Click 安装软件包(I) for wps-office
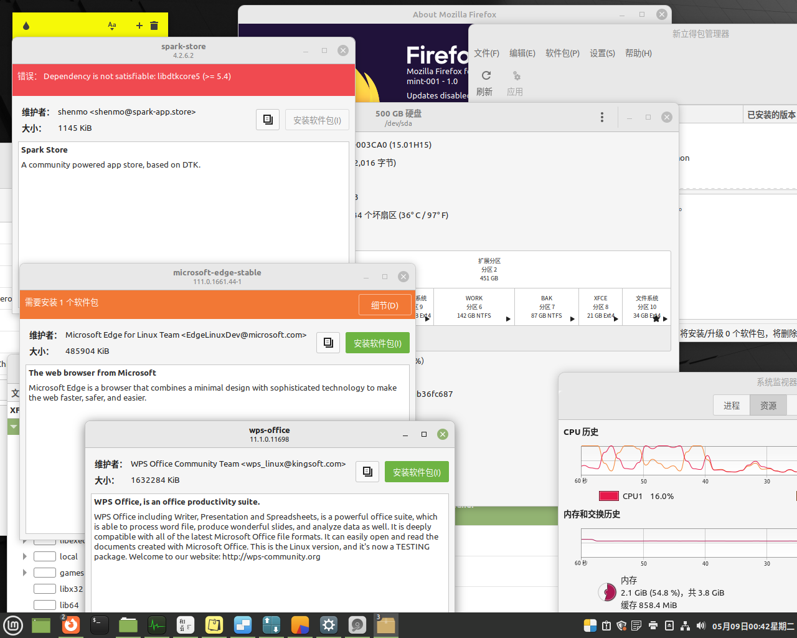The width and height of the screenshot is (797, 638). coord(417,472)
